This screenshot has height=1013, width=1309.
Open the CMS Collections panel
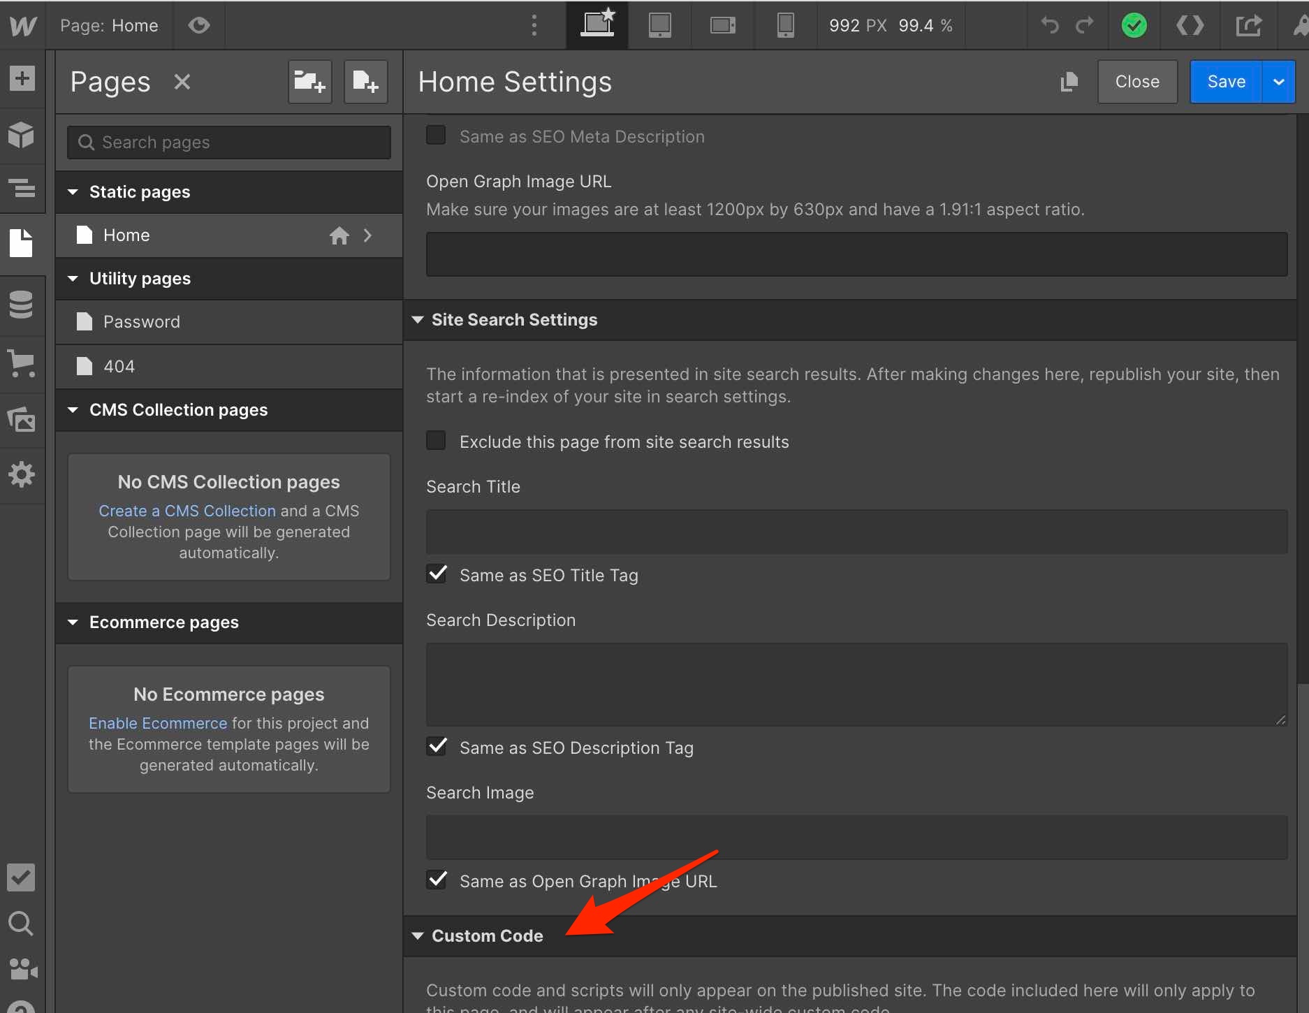[x=22, y=305]
